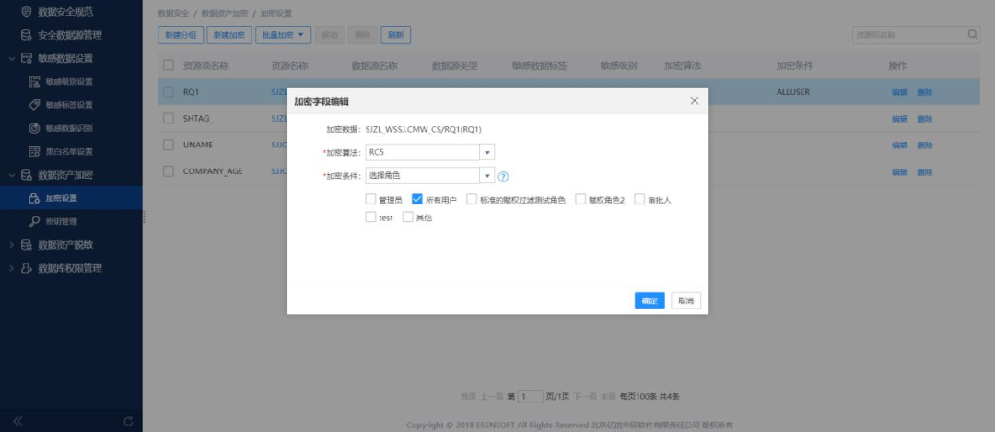Click the search magnifier icon
The width and height of the screenshot is (995, 432).
click(973, 35)
